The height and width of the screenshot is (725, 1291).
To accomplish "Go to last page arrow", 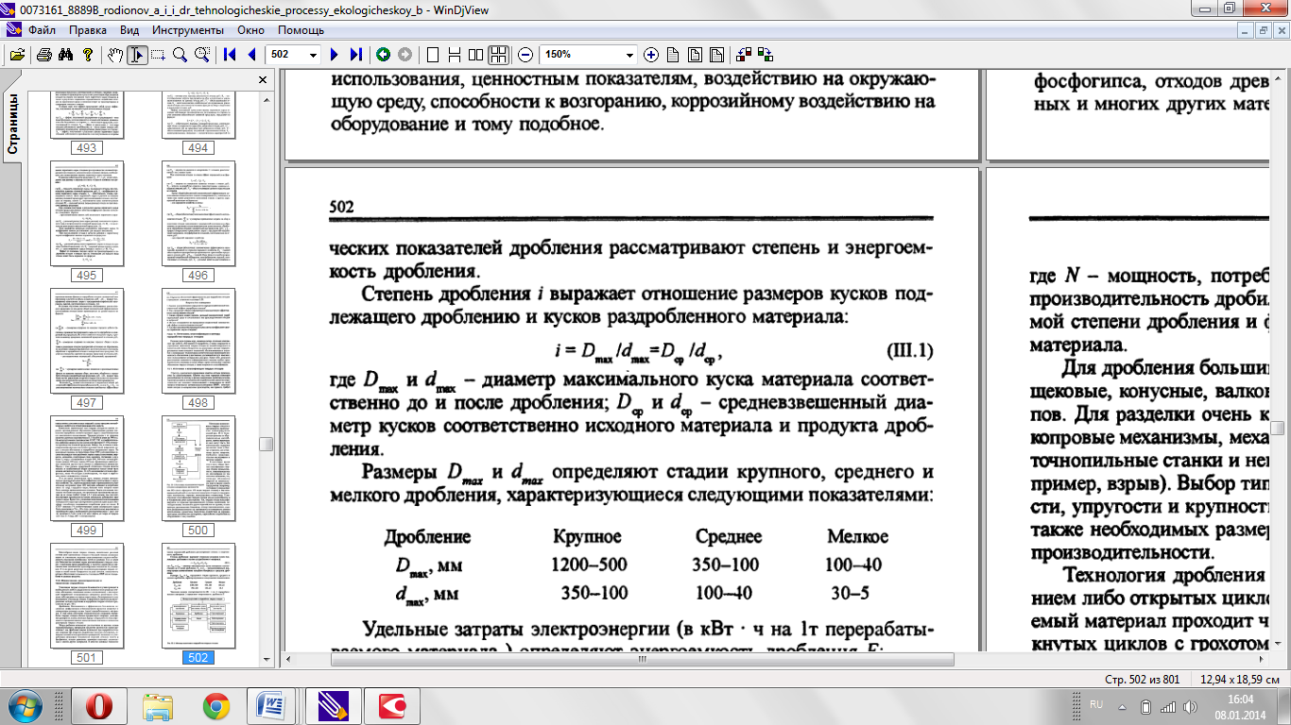I will [x=355, y=55].
